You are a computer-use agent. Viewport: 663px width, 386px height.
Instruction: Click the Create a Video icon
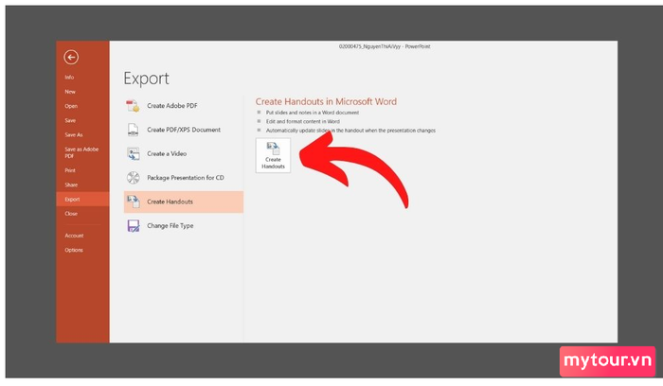pos(134,153)
